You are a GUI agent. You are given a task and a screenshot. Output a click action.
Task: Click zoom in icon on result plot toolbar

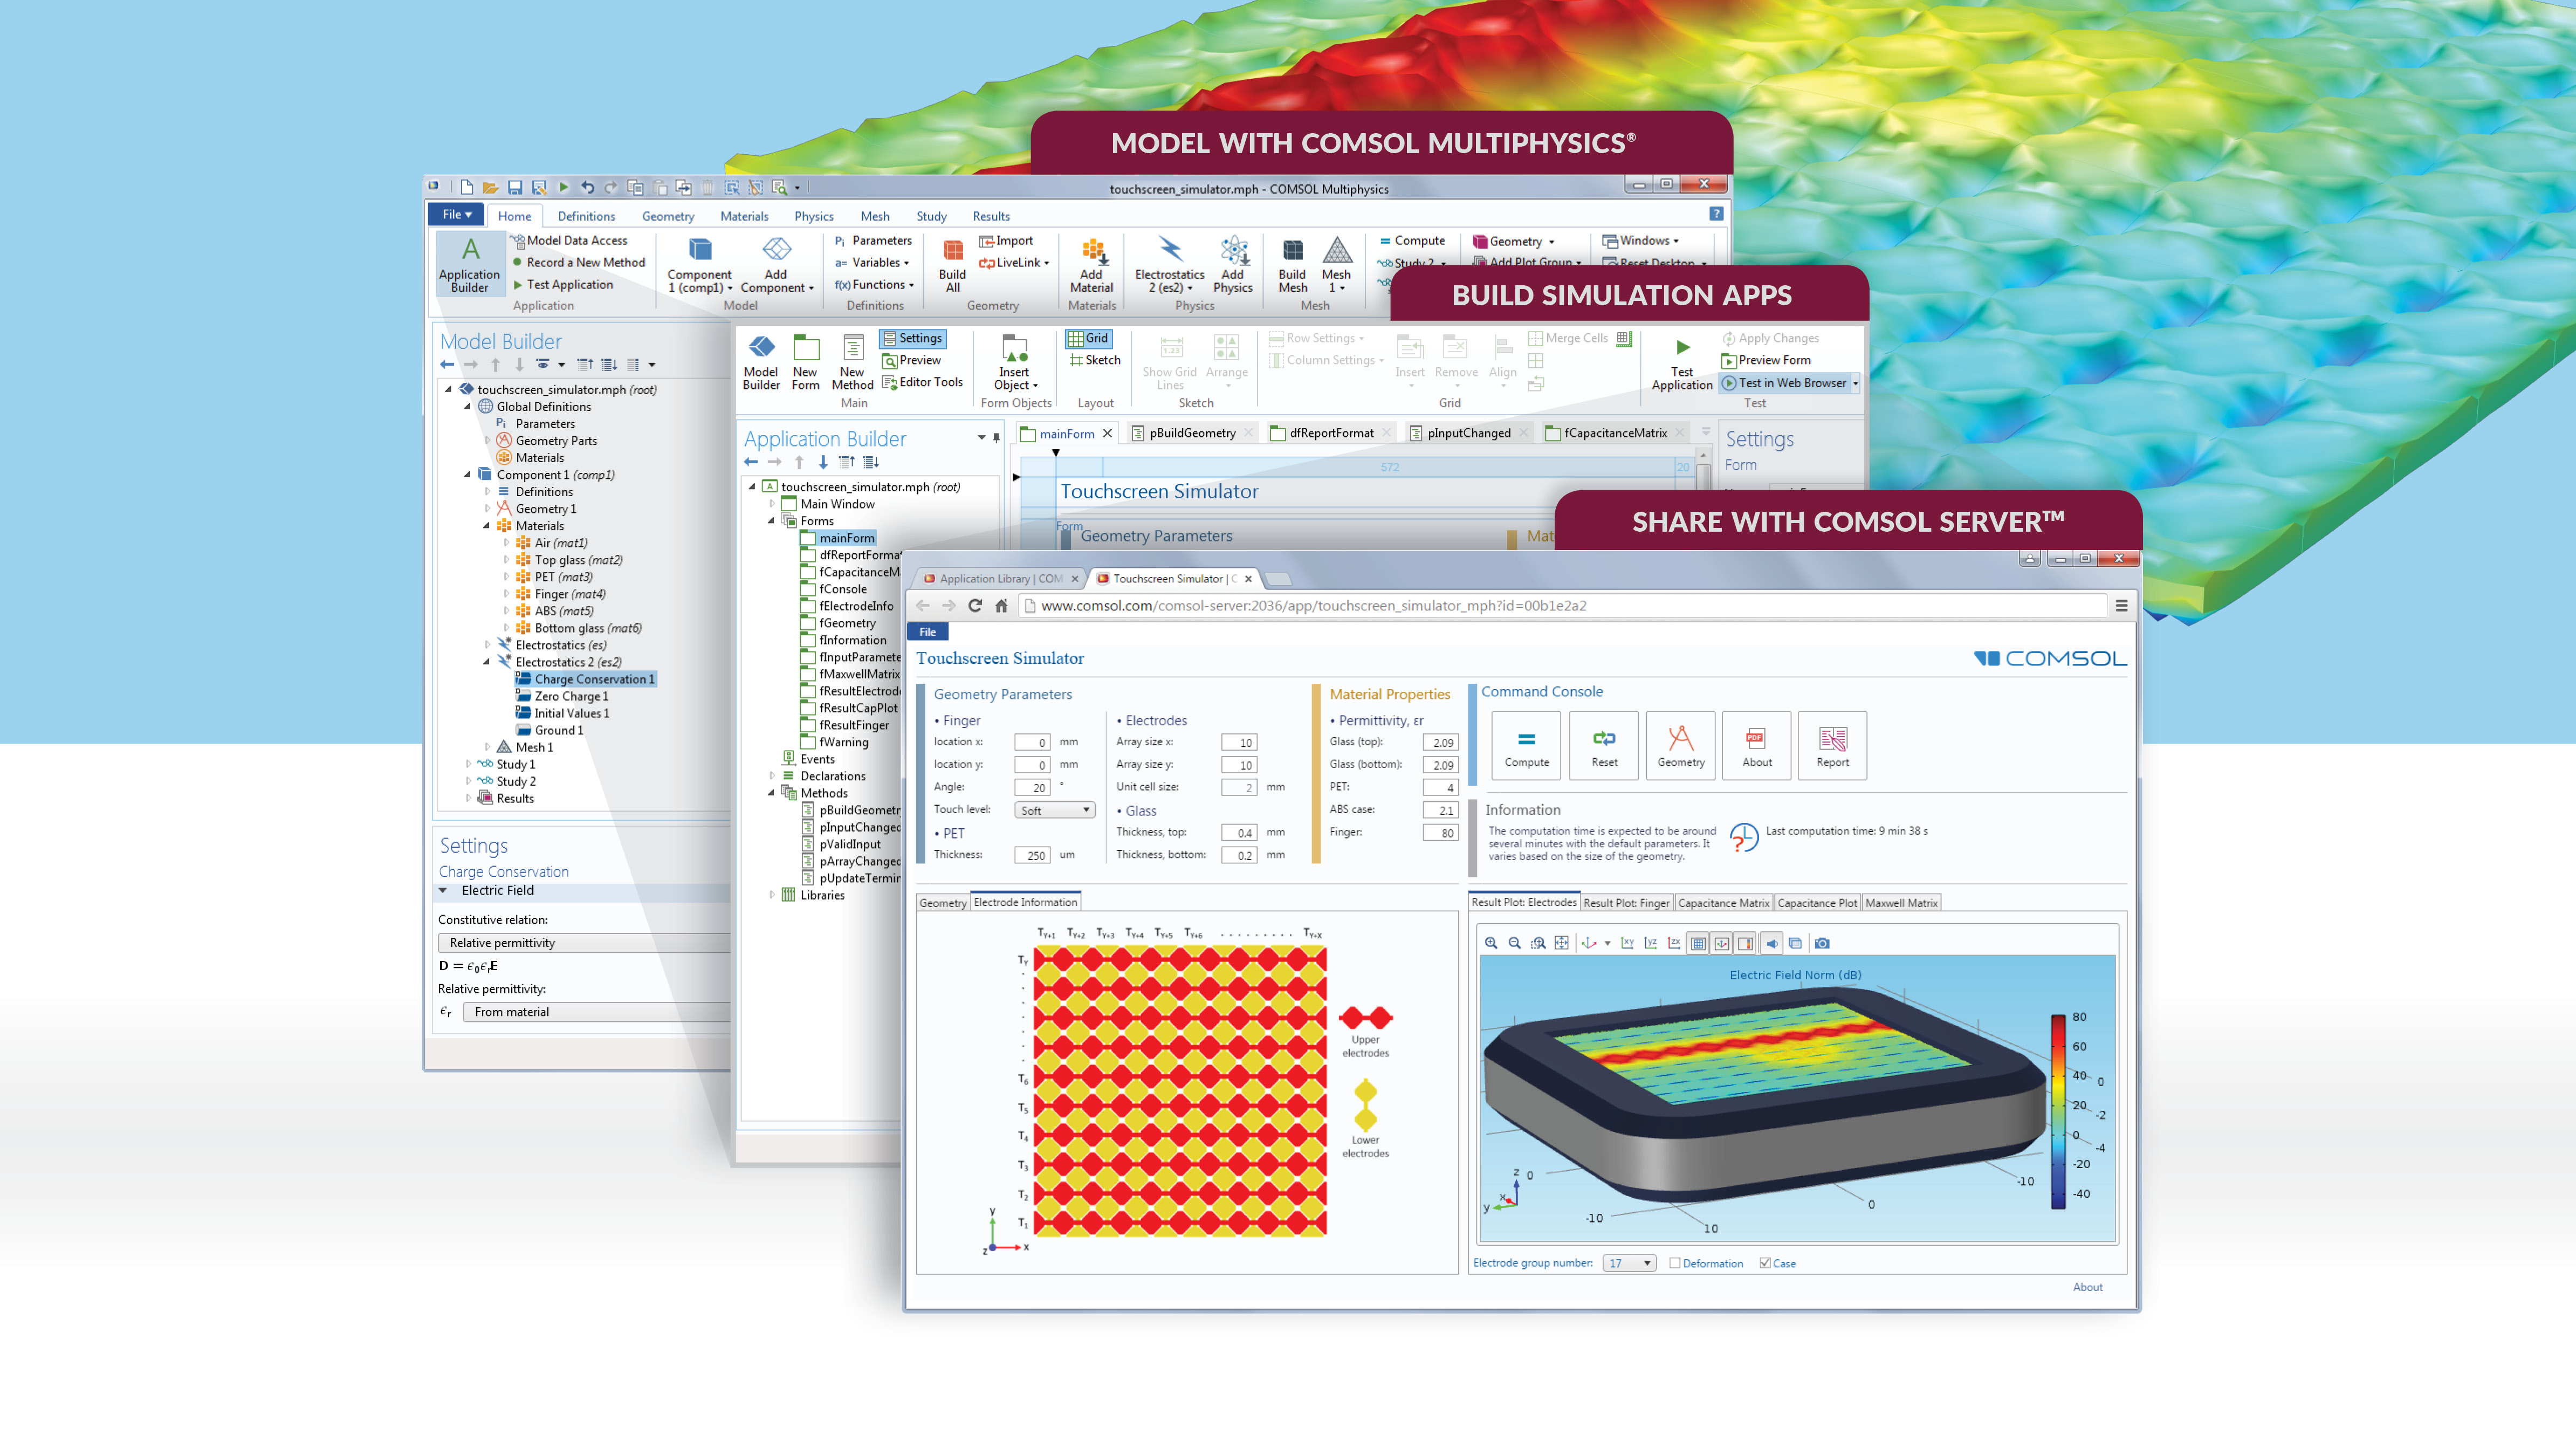click(x=1491, y=943)
